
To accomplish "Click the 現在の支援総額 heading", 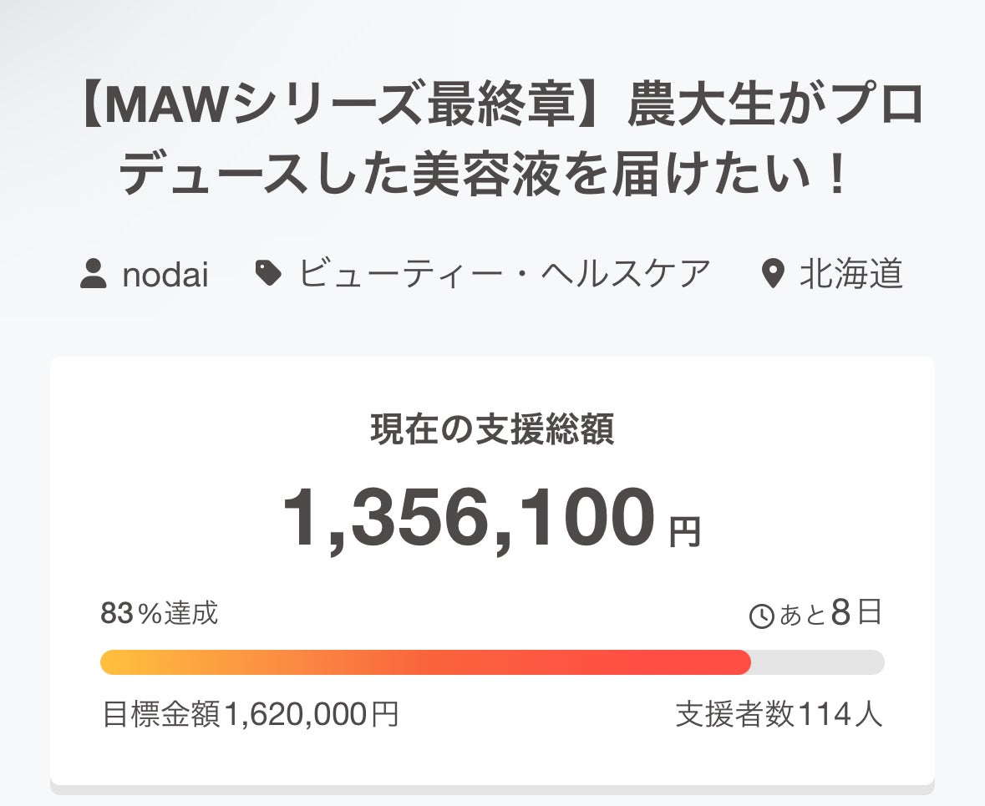I will click(x=492, y=429).
